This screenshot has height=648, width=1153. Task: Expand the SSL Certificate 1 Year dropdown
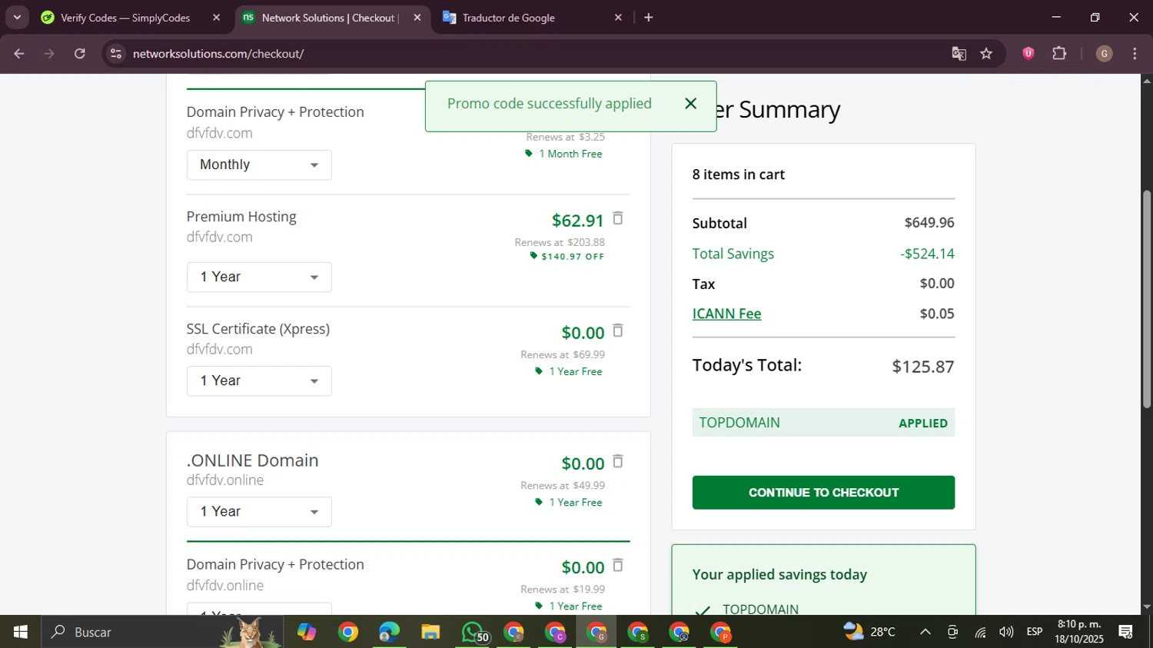[x=259, y=380]
